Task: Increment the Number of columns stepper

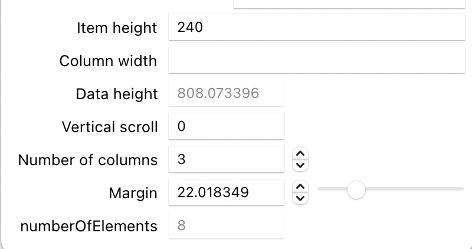Action: point(301,155)
